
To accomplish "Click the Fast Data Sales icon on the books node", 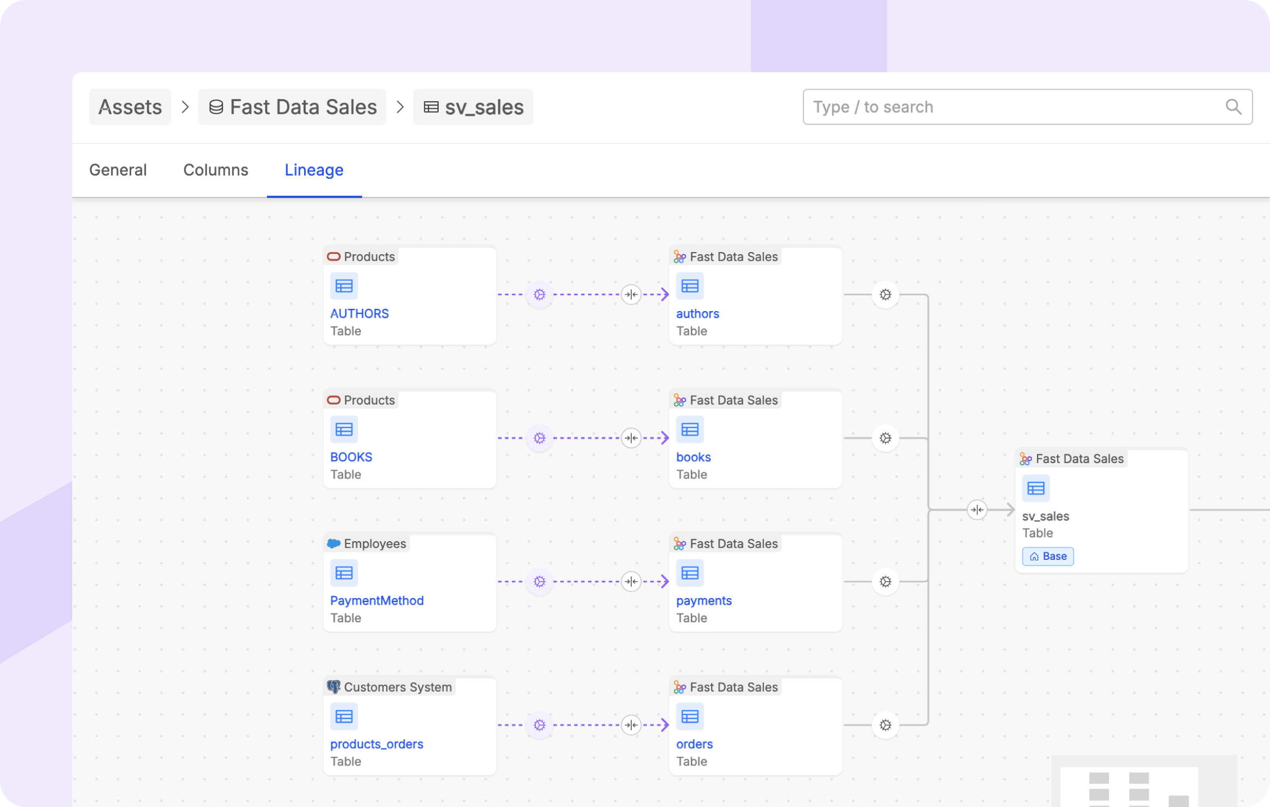I will click(x=680, y=400).
